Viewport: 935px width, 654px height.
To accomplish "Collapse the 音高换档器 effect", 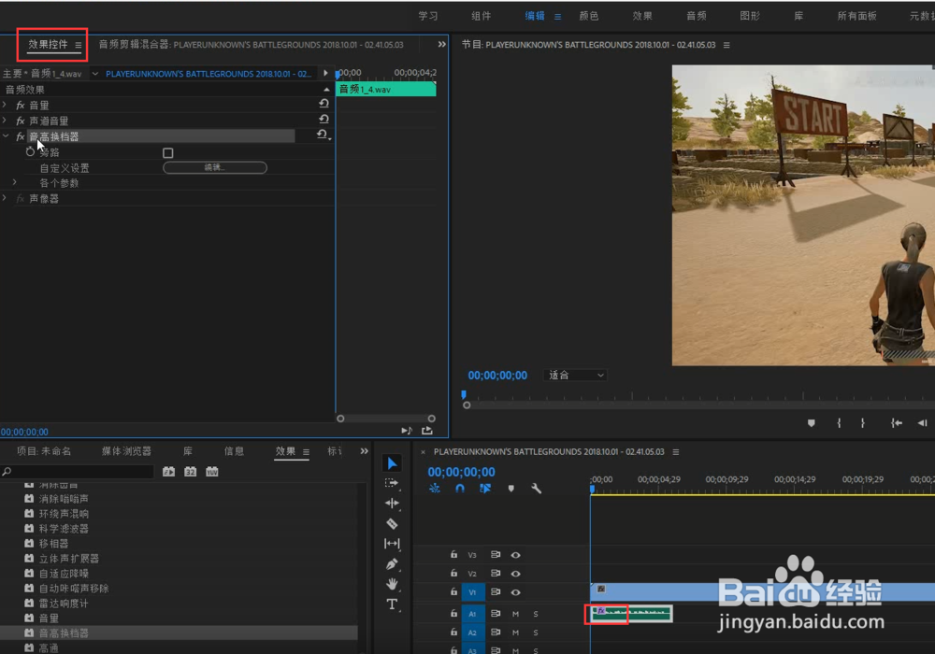I will click(6, 135).
